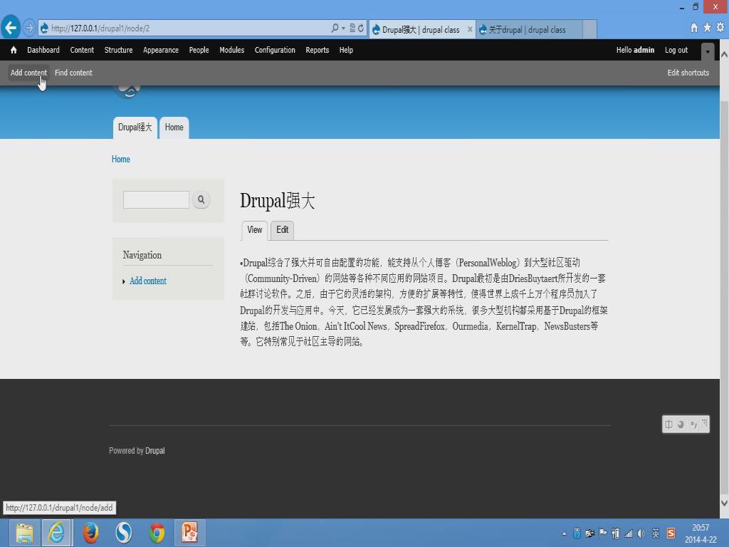Click the admin username link
Image resolution: width=729 pixels, height=547 pixels.
point(644,50)
